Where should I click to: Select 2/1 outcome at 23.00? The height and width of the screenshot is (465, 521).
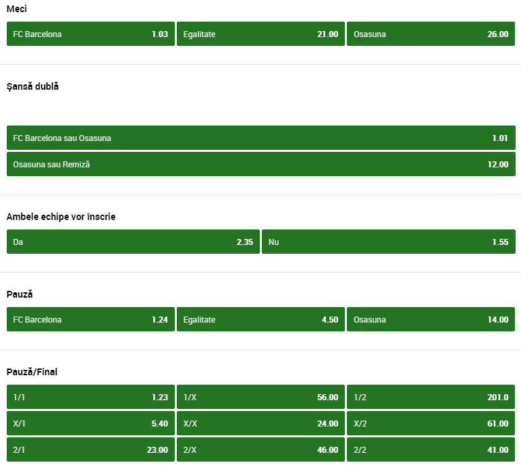click(x=90, y=449)
